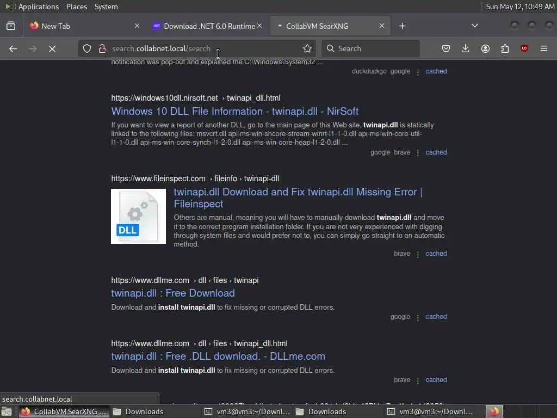Open the tracking protection shield icon
557x418 pixels.
click(x=87, y=48)
